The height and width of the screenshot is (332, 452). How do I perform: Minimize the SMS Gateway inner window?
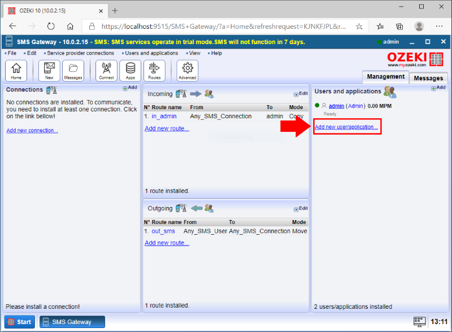pos(412,42)
